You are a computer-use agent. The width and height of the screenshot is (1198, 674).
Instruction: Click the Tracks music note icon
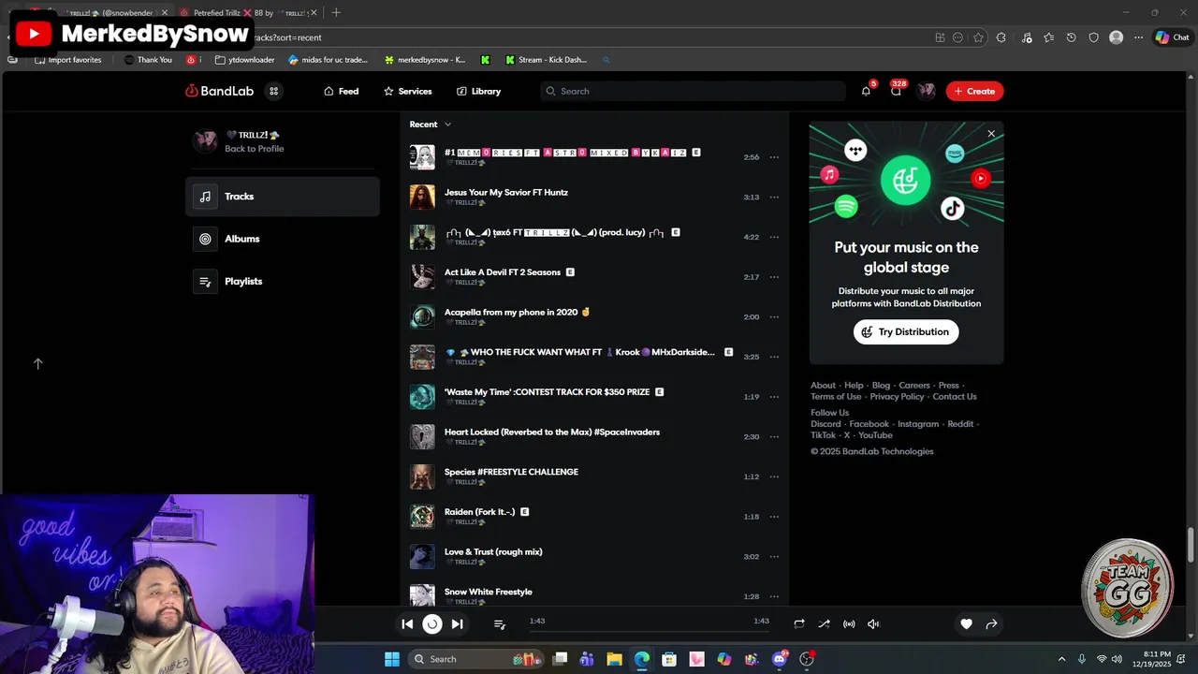point(205,197)
